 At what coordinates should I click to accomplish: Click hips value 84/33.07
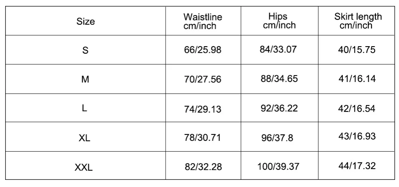[x=279, y=50]
